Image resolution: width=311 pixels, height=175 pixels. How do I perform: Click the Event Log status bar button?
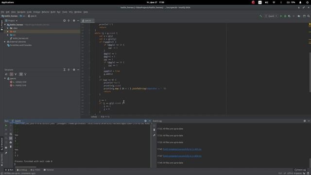(x=300, y=170)
